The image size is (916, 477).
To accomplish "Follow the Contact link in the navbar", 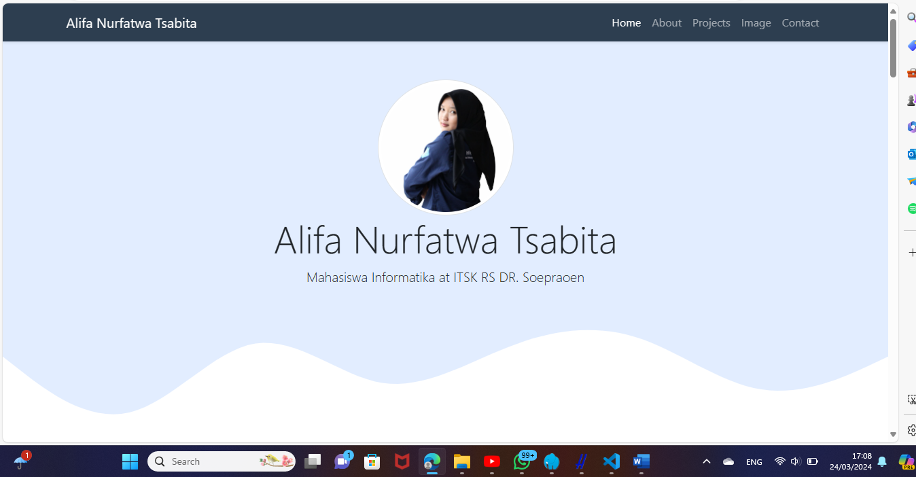I will click(x=800, y=22).
